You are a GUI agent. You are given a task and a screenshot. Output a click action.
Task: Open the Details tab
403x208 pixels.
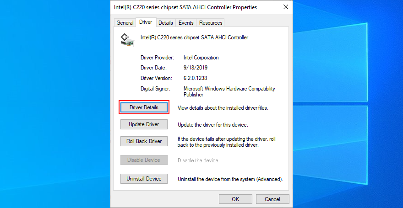[x=165, y=22]
